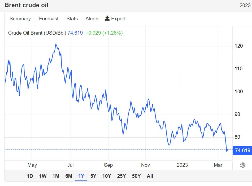Image resolution: width=252 pixels, height=186 pixels.
Task: Click the chart peak near 120
Action: coord(56,44)
